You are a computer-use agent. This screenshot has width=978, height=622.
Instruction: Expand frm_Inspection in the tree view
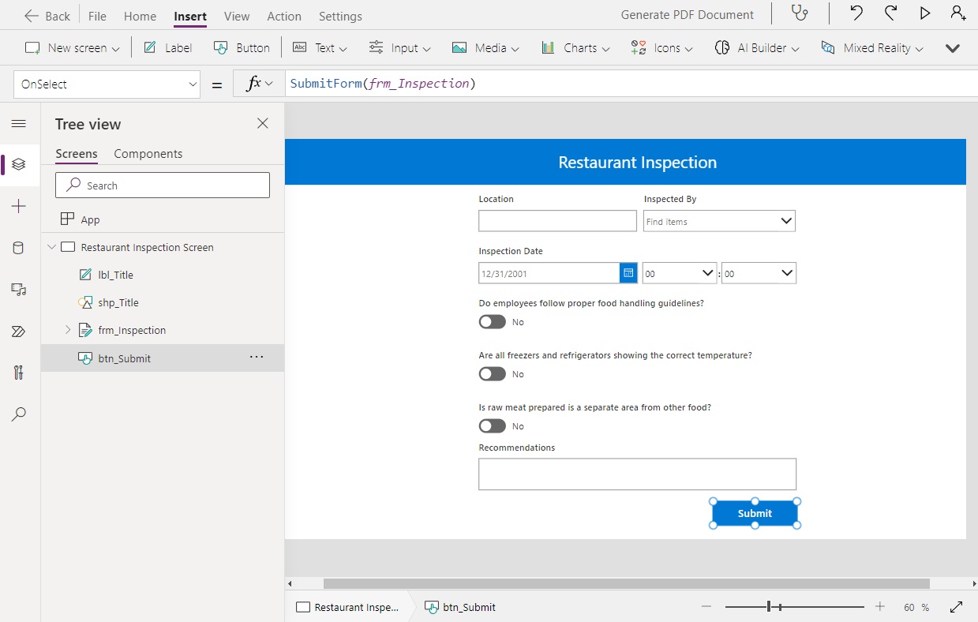point(67,330)
